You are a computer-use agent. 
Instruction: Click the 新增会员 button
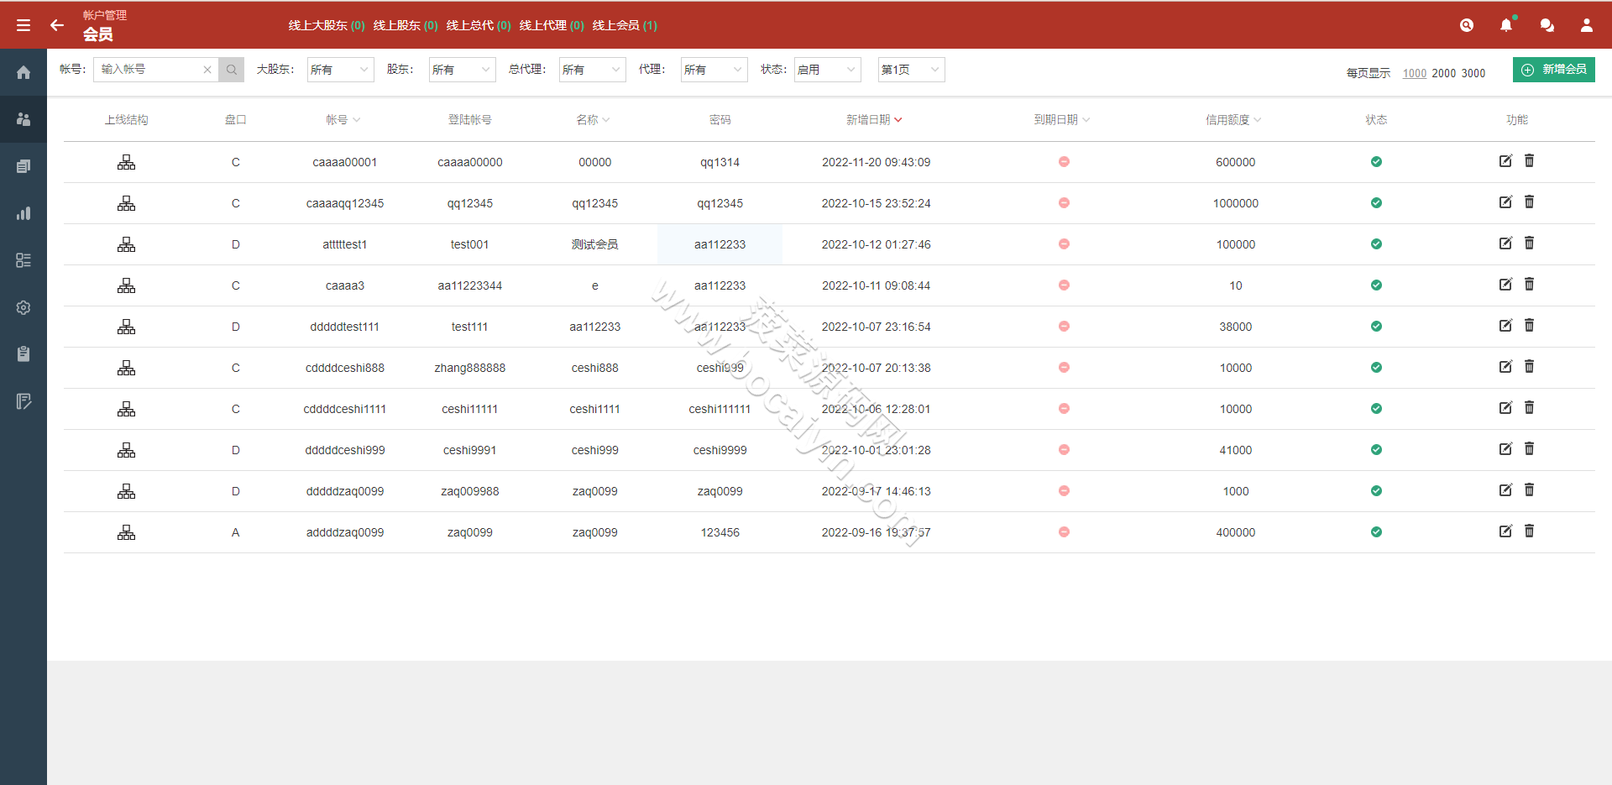coord(1554,70)
